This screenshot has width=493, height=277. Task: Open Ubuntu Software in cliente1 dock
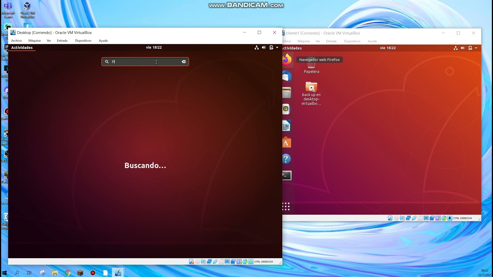(x=286, y=142)
